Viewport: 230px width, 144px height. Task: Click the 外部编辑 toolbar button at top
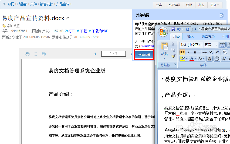point(174,5)
